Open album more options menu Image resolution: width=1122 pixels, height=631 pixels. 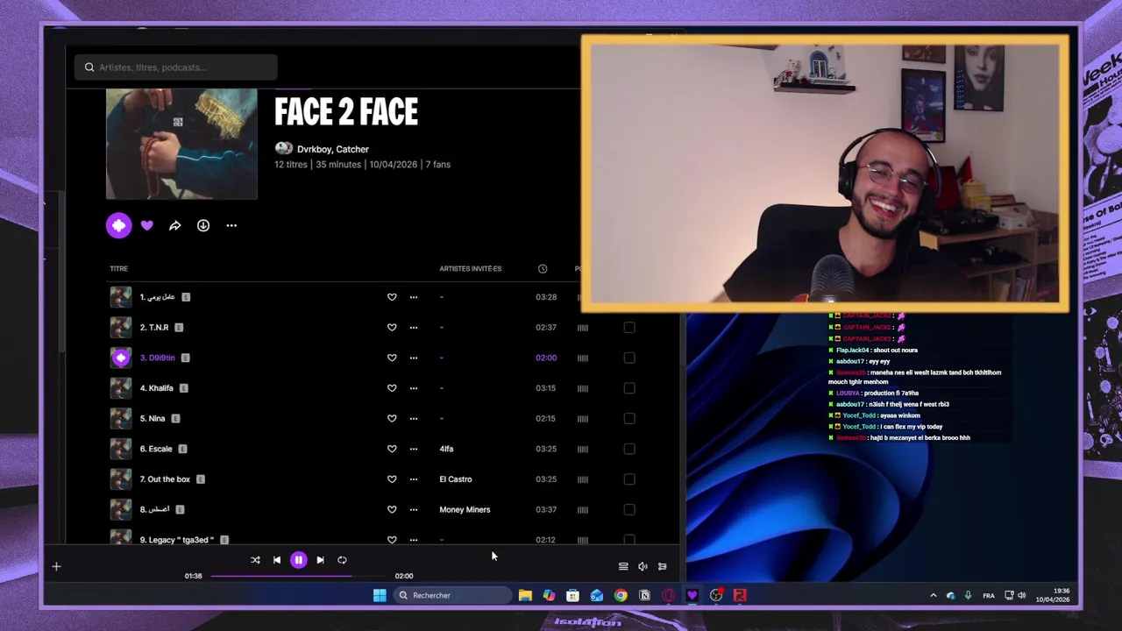231,225
